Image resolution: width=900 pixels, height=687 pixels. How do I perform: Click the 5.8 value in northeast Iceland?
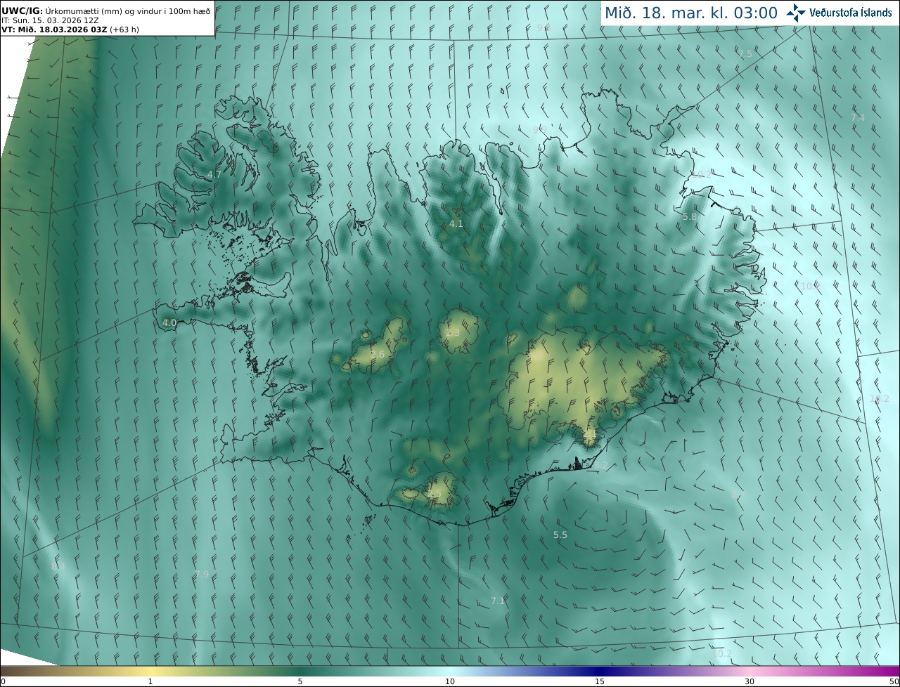(690, 217)
